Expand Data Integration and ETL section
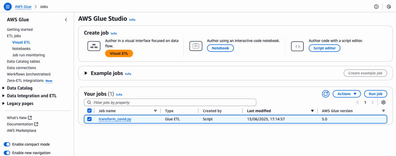Viewport: 396px width, 156px height. [x=3, y=96]
